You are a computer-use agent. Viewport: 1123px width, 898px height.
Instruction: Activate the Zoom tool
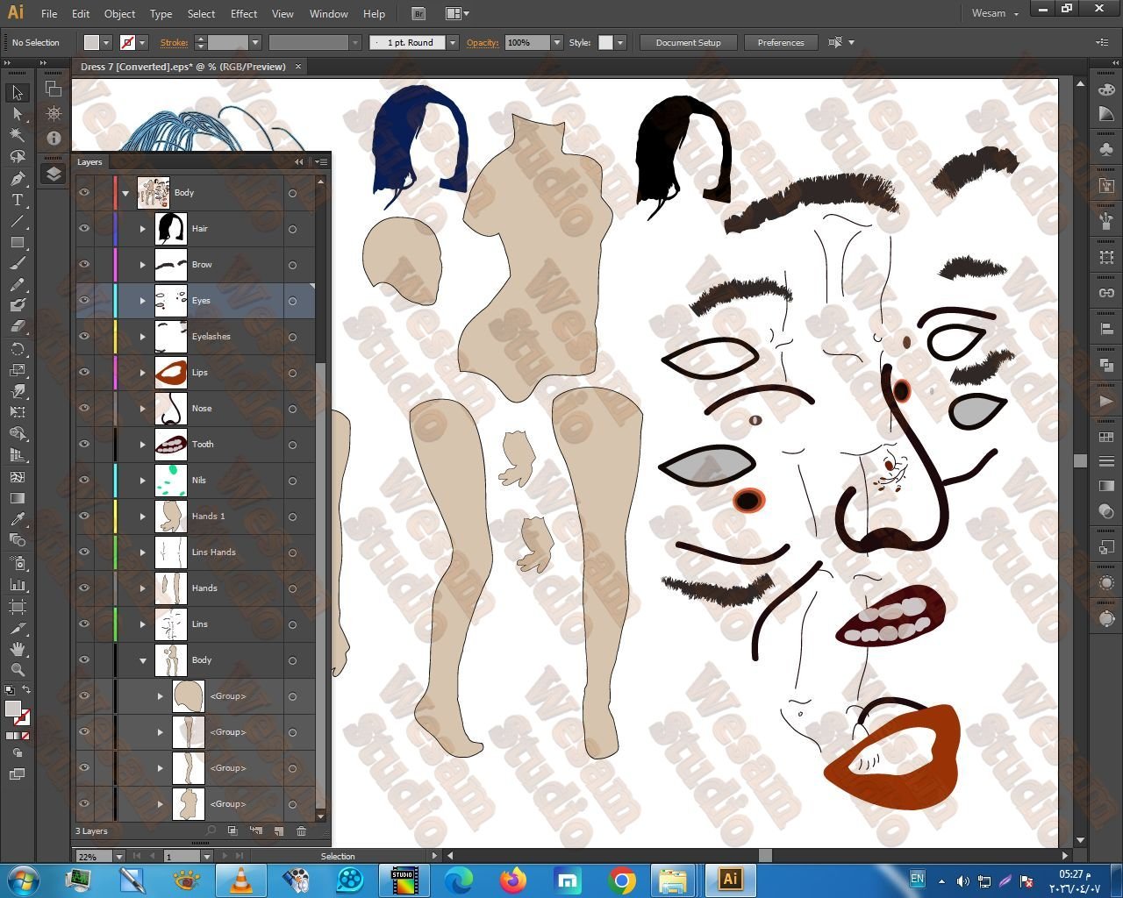click(18, 670)
